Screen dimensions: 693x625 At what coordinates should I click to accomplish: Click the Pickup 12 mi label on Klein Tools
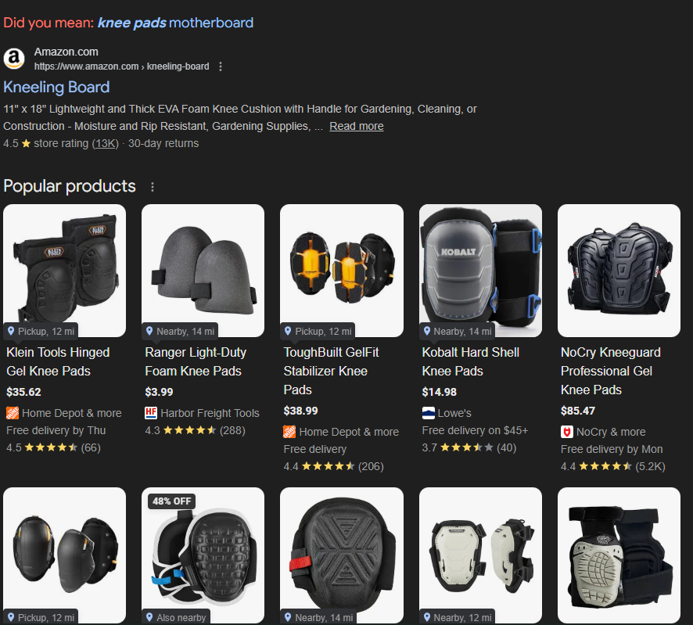(x=41, y=331)
